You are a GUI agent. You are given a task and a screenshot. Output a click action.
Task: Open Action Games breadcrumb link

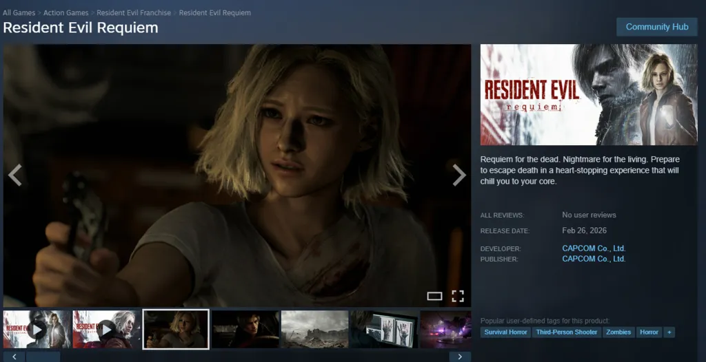click(65, 12)
